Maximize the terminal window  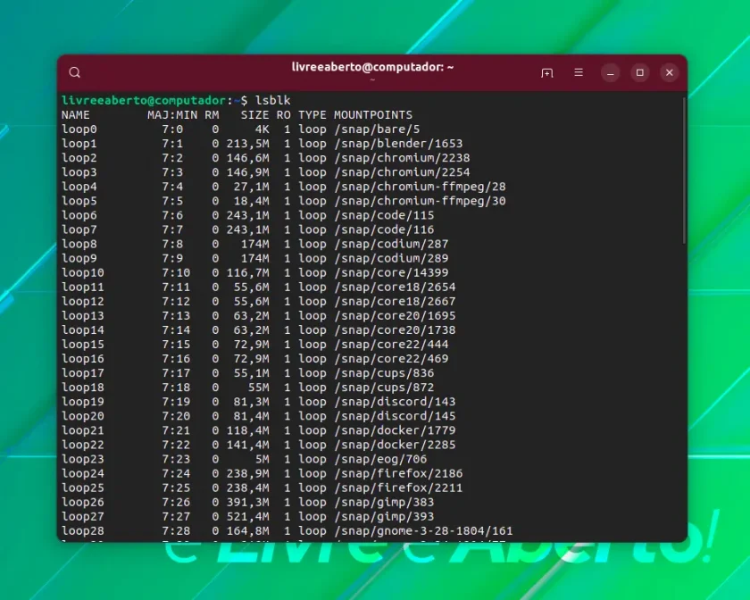[x=640, y=72]
